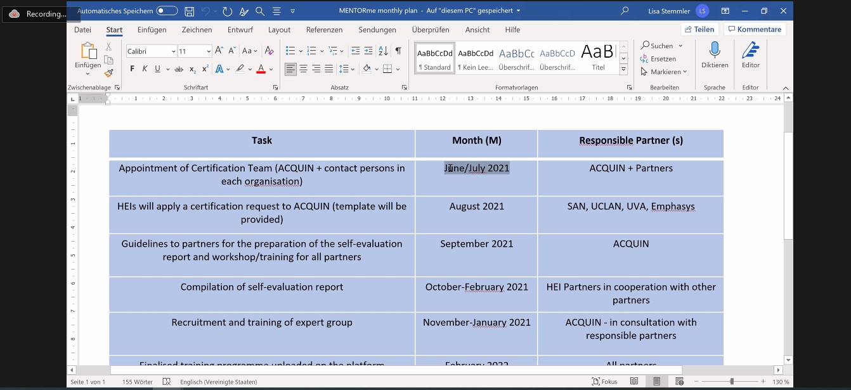Open the Editor pen icon

coord(751,50)
